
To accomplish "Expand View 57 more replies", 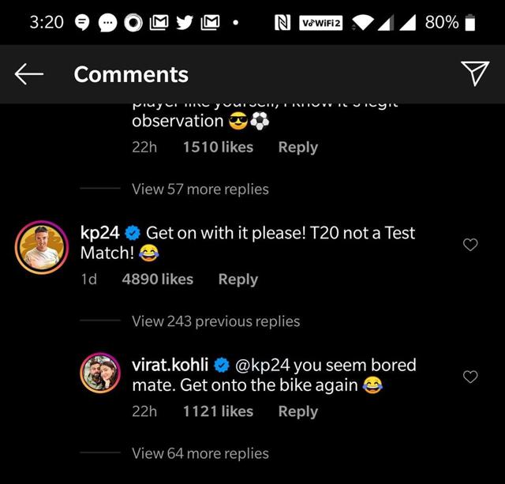I will [200, 189].
